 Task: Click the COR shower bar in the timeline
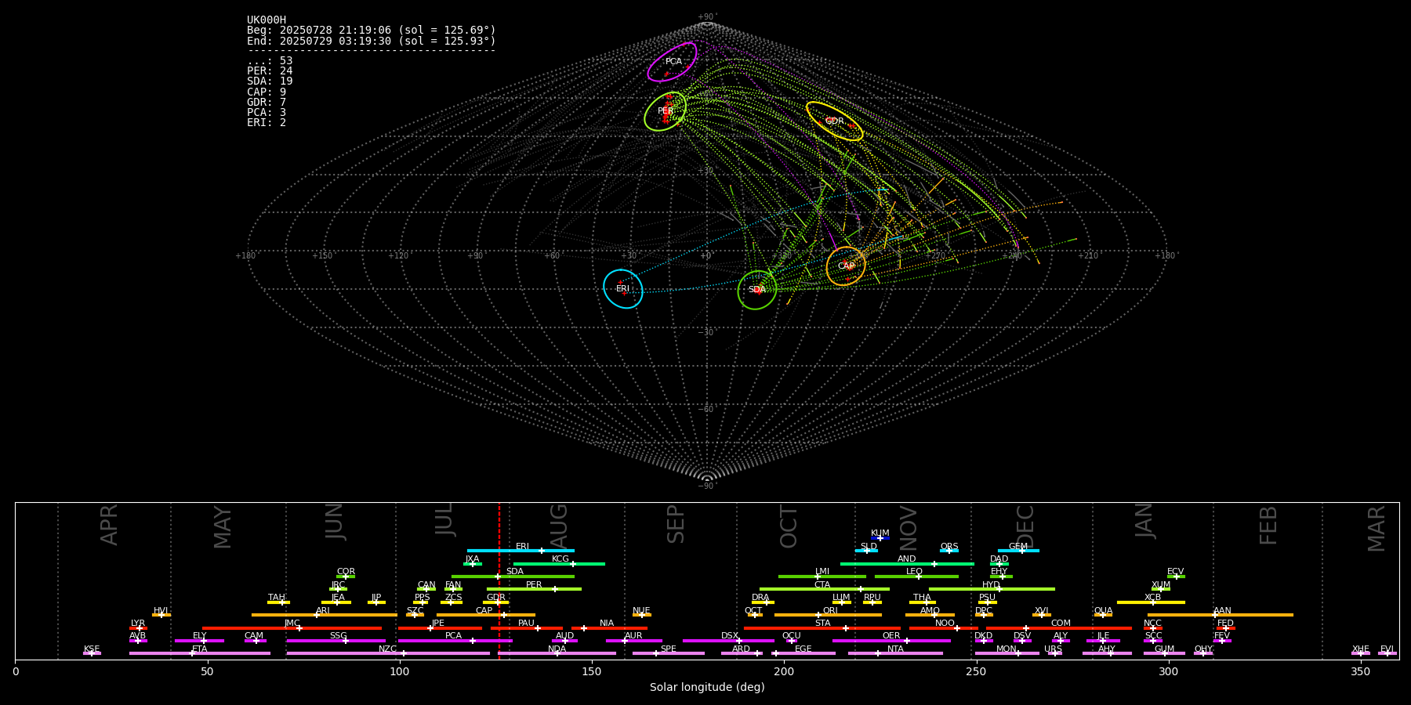346,577
